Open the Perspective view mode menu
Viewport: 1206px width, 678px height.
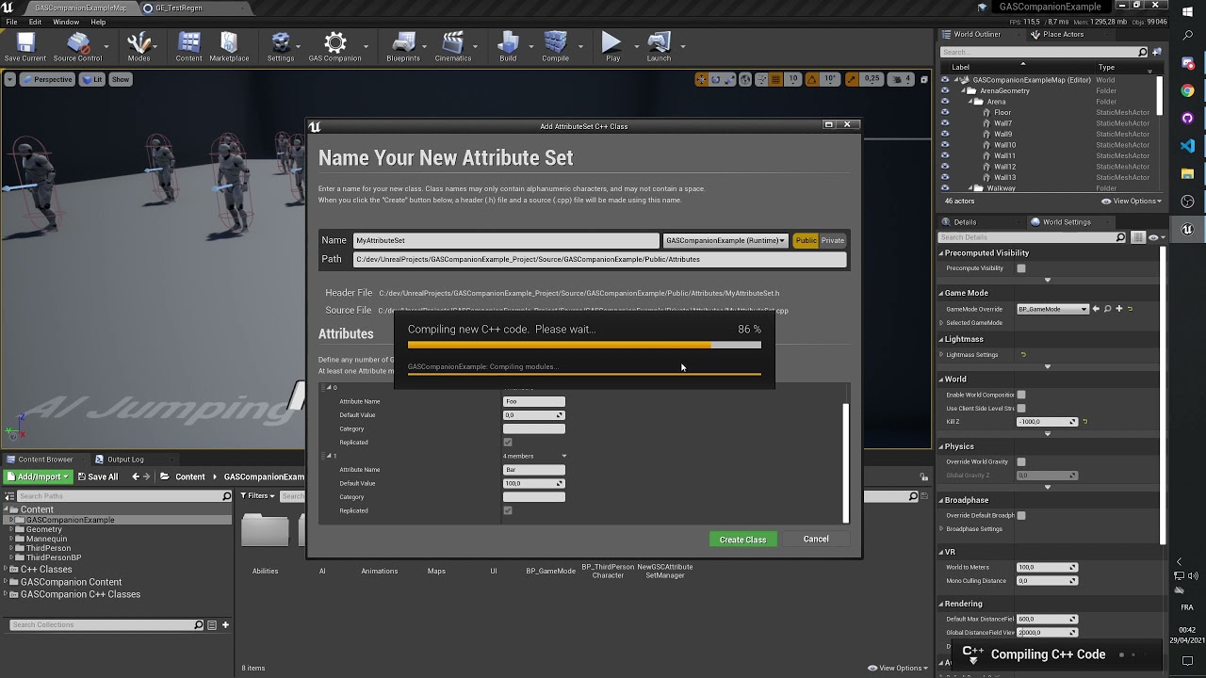47,79
